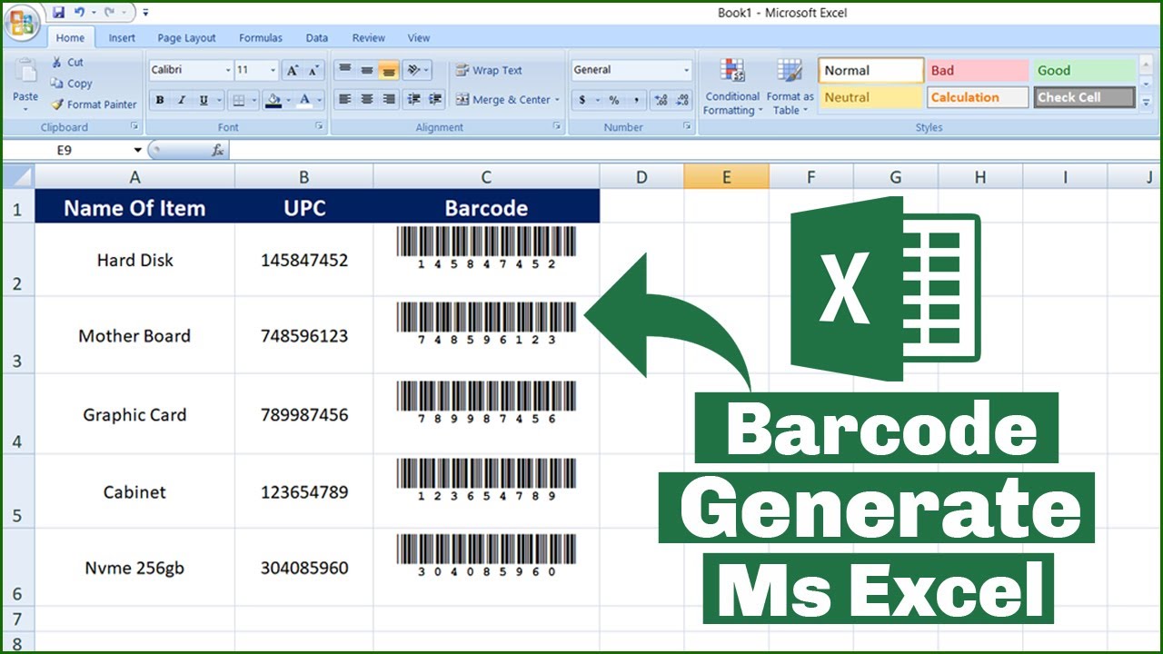Open the Formulas tab
1163x654 pixels.
pyautogui.click(x=261, y=38)
